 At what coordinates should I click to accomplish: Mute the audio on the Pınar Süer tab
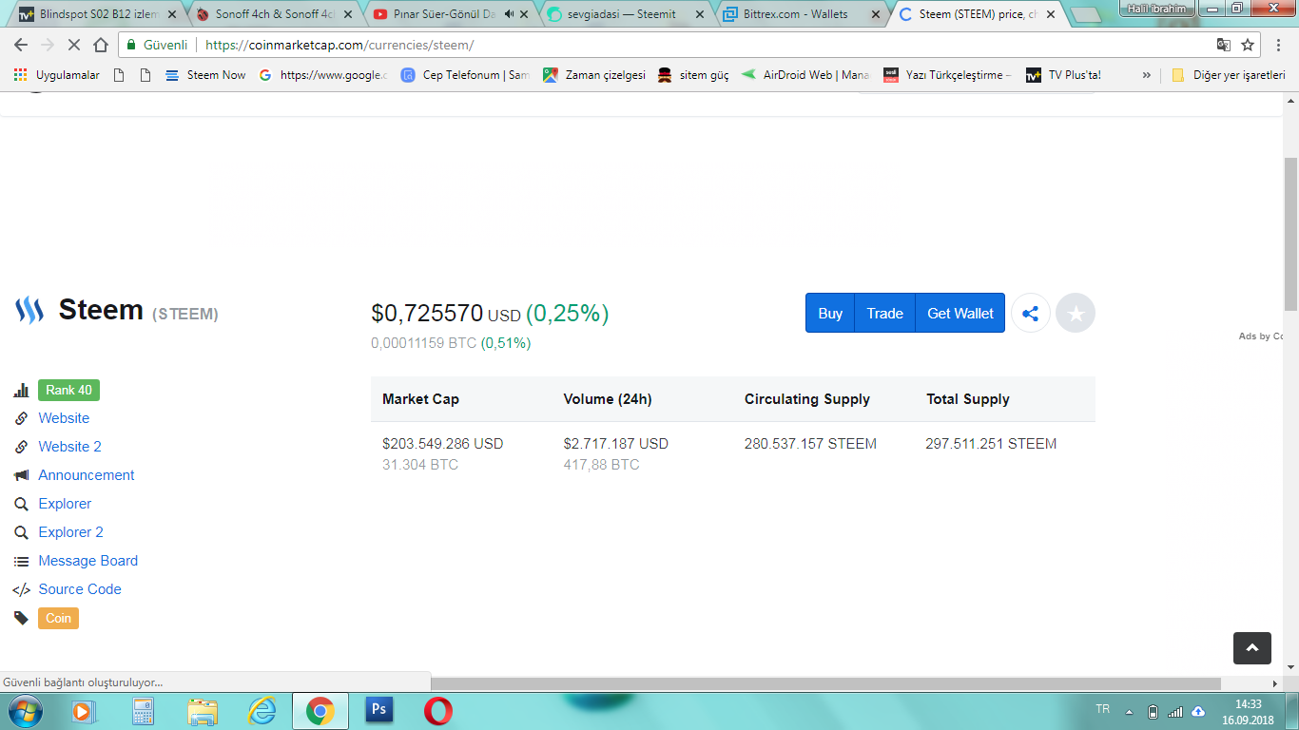(509, 14)
